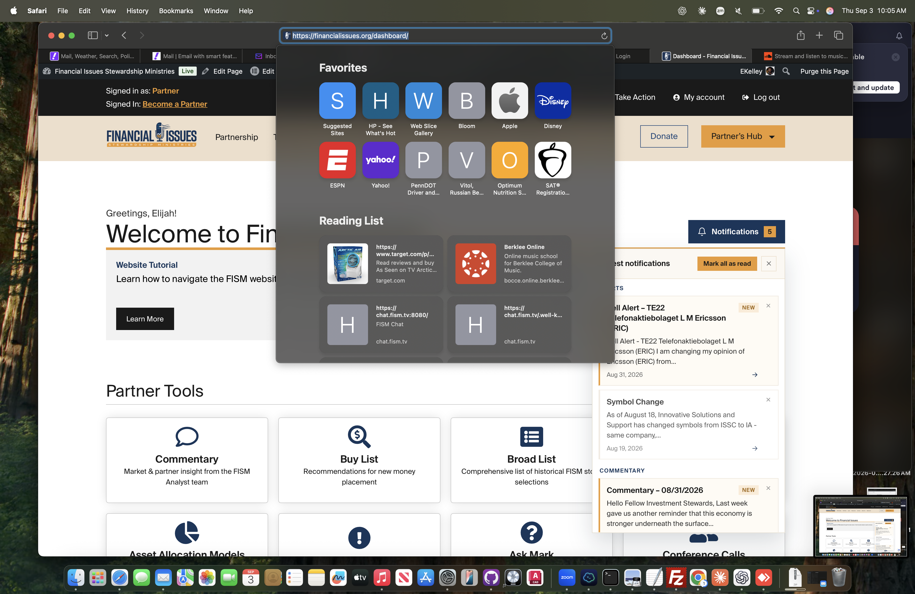Dismiss the TE22 Ericsson alert notification

pyautogui.click(x=768, y=305)
